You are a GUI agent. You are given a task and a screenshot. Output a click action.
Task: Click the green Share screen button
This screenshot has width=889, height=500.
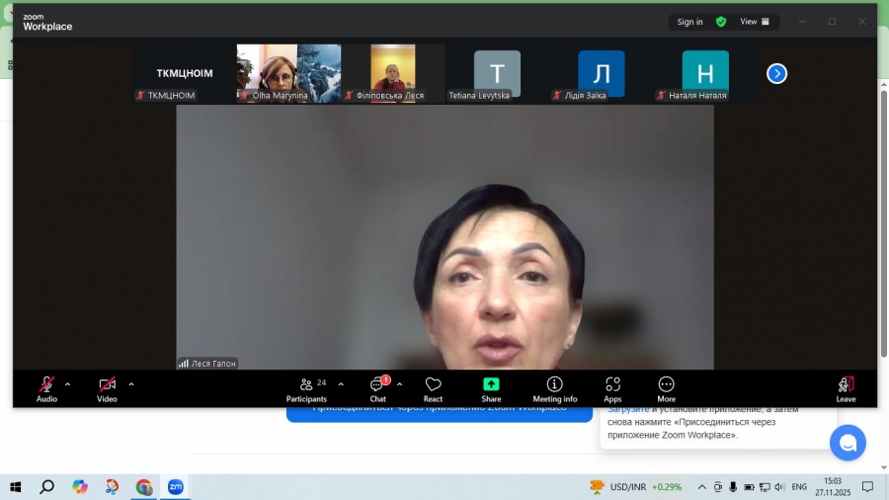[x=491, y=387]
